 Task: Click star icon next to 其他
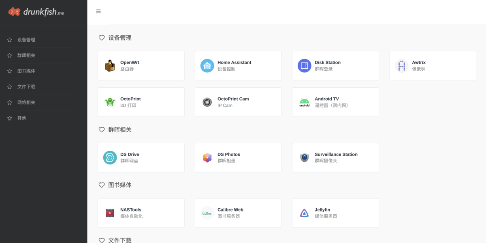[9, 118]
